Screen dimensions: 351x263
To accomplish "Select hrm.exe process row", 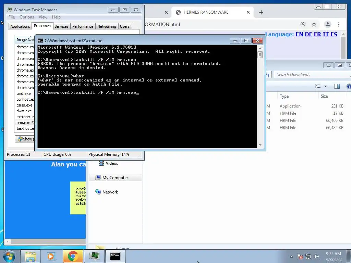I will (x=25, y=123).
